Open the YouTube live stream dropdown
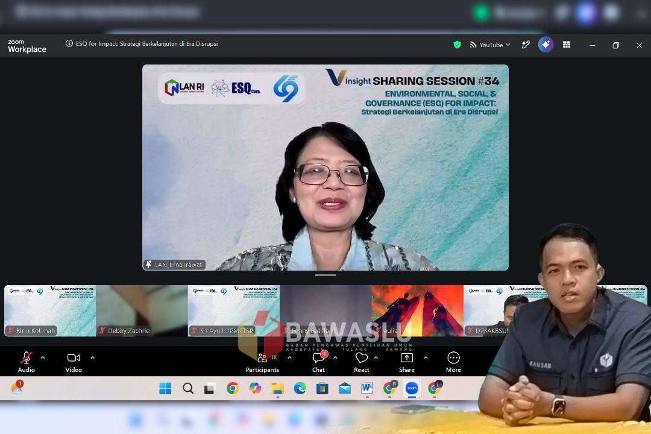Image resolution: width=651 pixels, height=434 pixels. pyautogui.click(x=490, y=45)
